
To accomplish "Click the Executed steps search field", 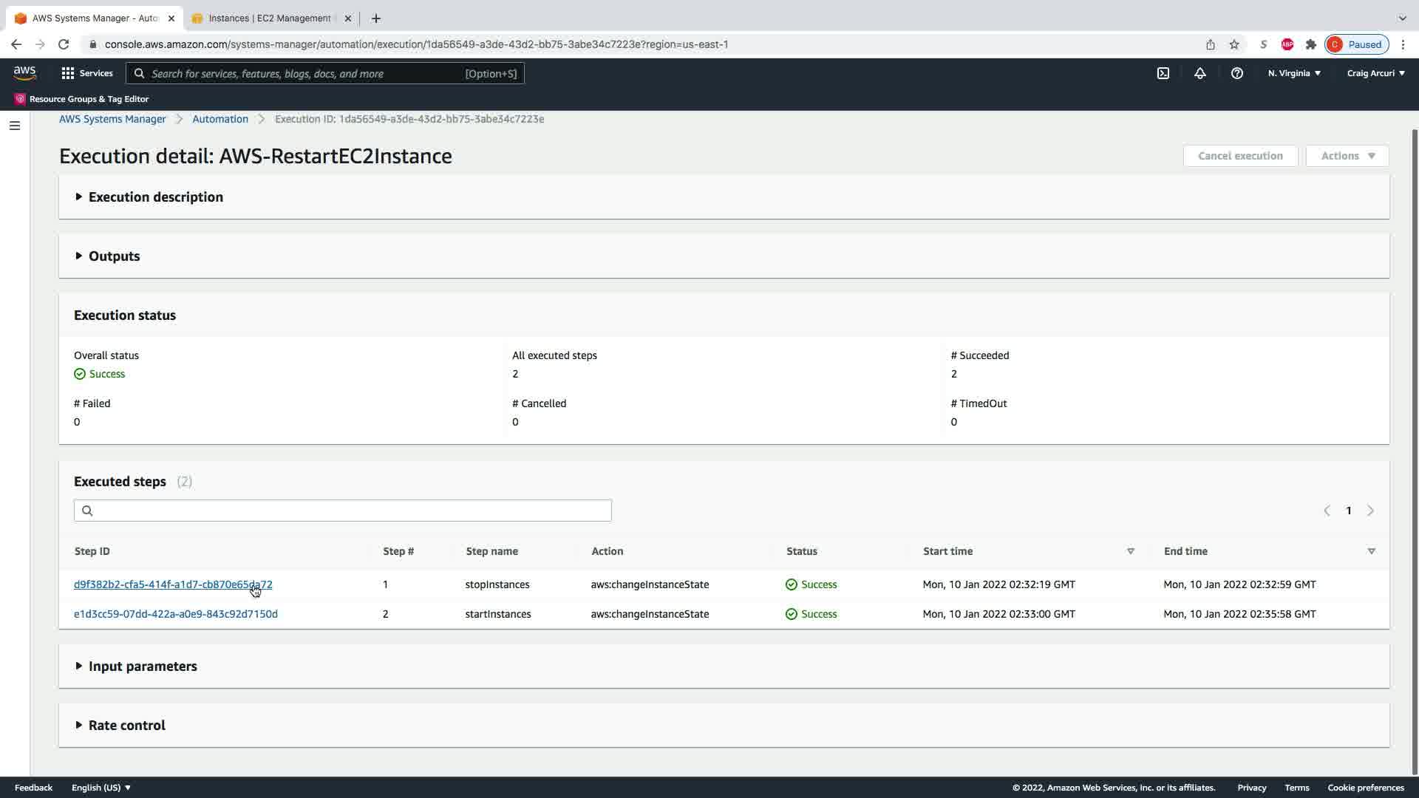I will point(343,511).
